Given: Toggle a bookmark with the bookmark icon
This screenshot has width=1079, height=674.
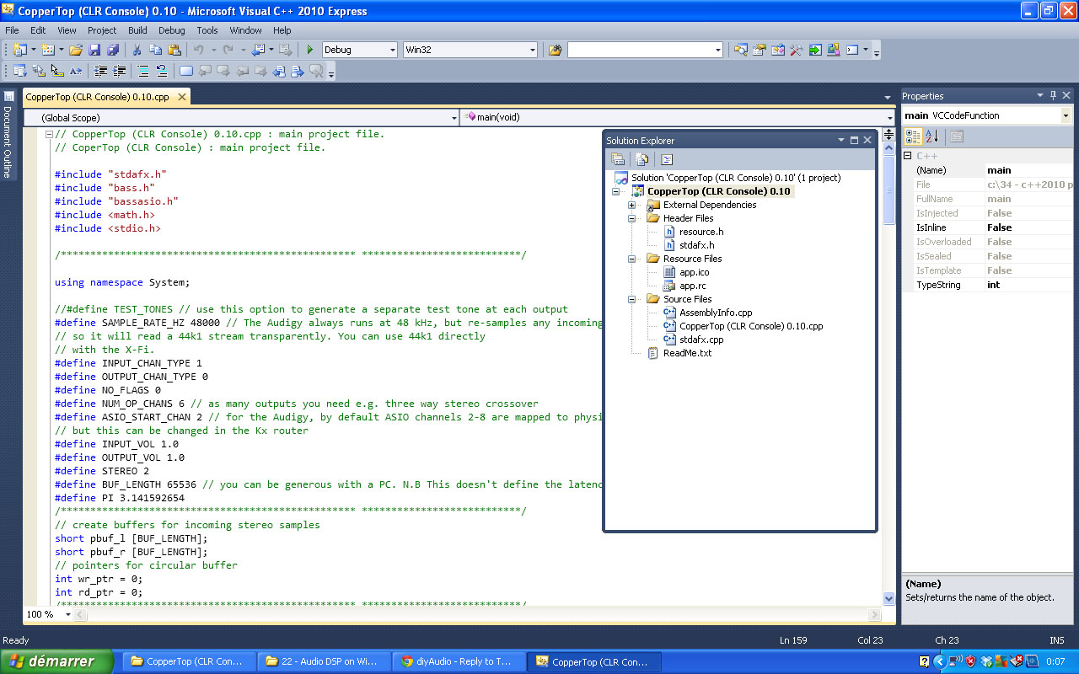Looking at the screenshot, I should (x=186, y=72).
